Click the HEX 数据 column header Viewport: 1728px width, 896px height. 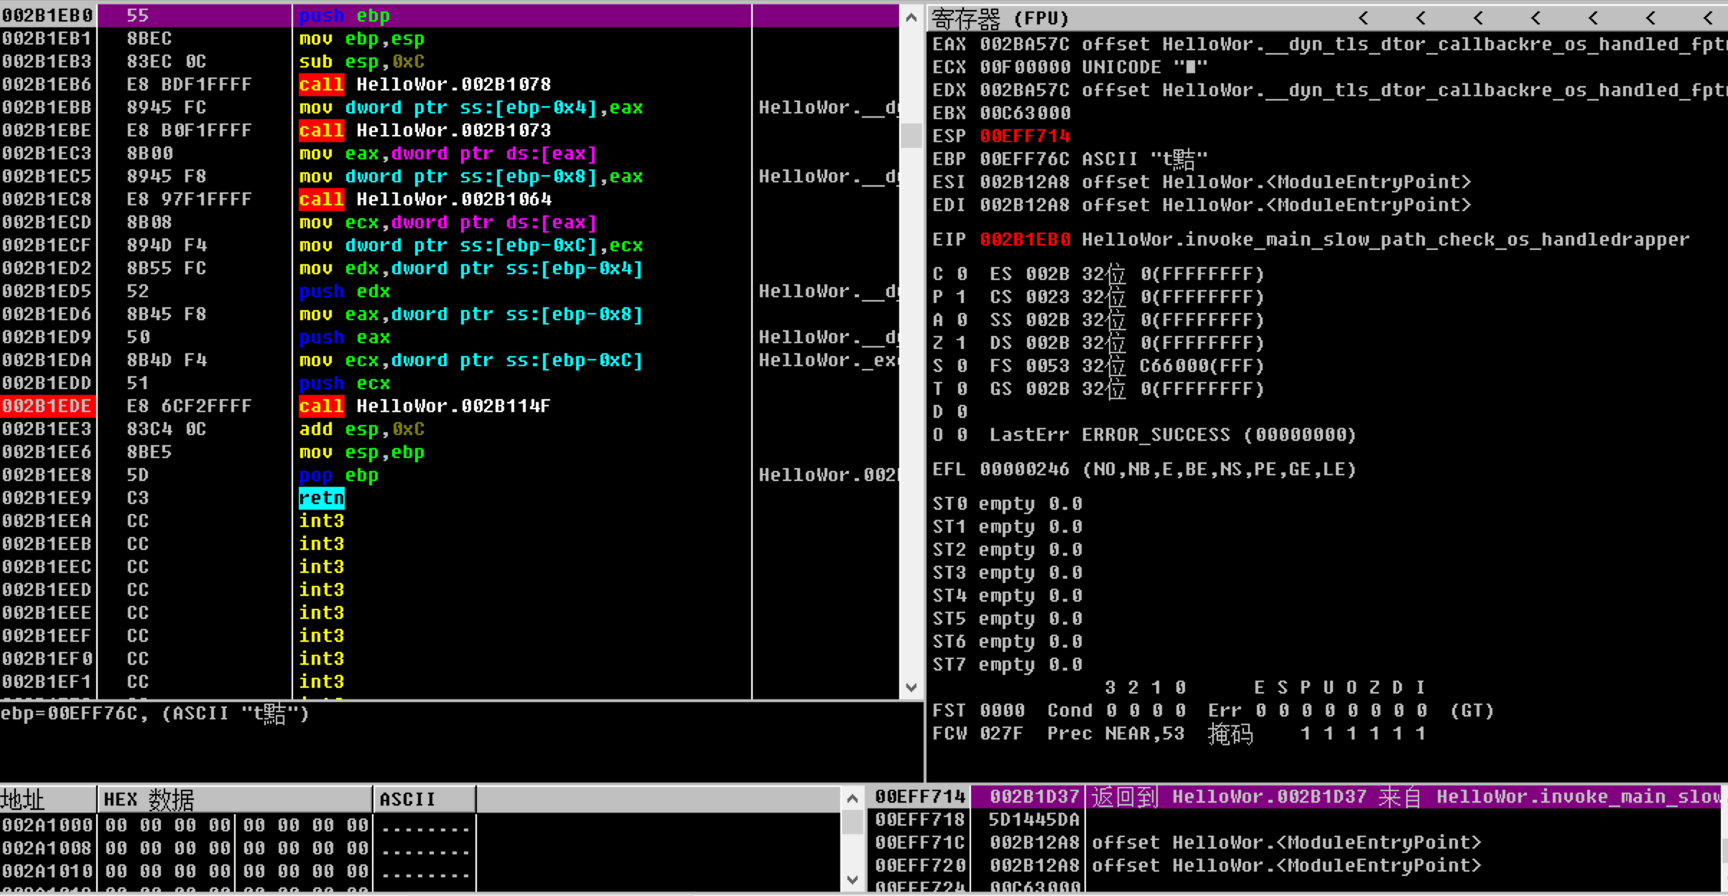pos(234,799)
